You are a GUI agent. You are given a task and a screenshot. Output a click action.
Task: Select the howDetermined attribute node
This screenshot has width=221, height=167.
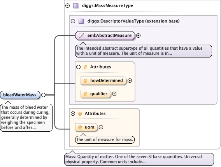pos(103,81)
